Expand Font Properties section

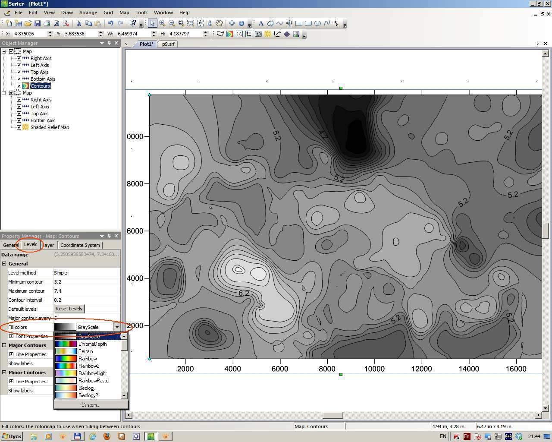(x=12, y=336)
